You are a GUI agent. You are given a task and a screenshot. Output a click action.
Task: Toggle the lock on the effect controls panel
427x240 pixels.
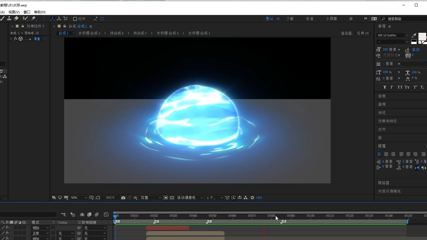[23, 26]
